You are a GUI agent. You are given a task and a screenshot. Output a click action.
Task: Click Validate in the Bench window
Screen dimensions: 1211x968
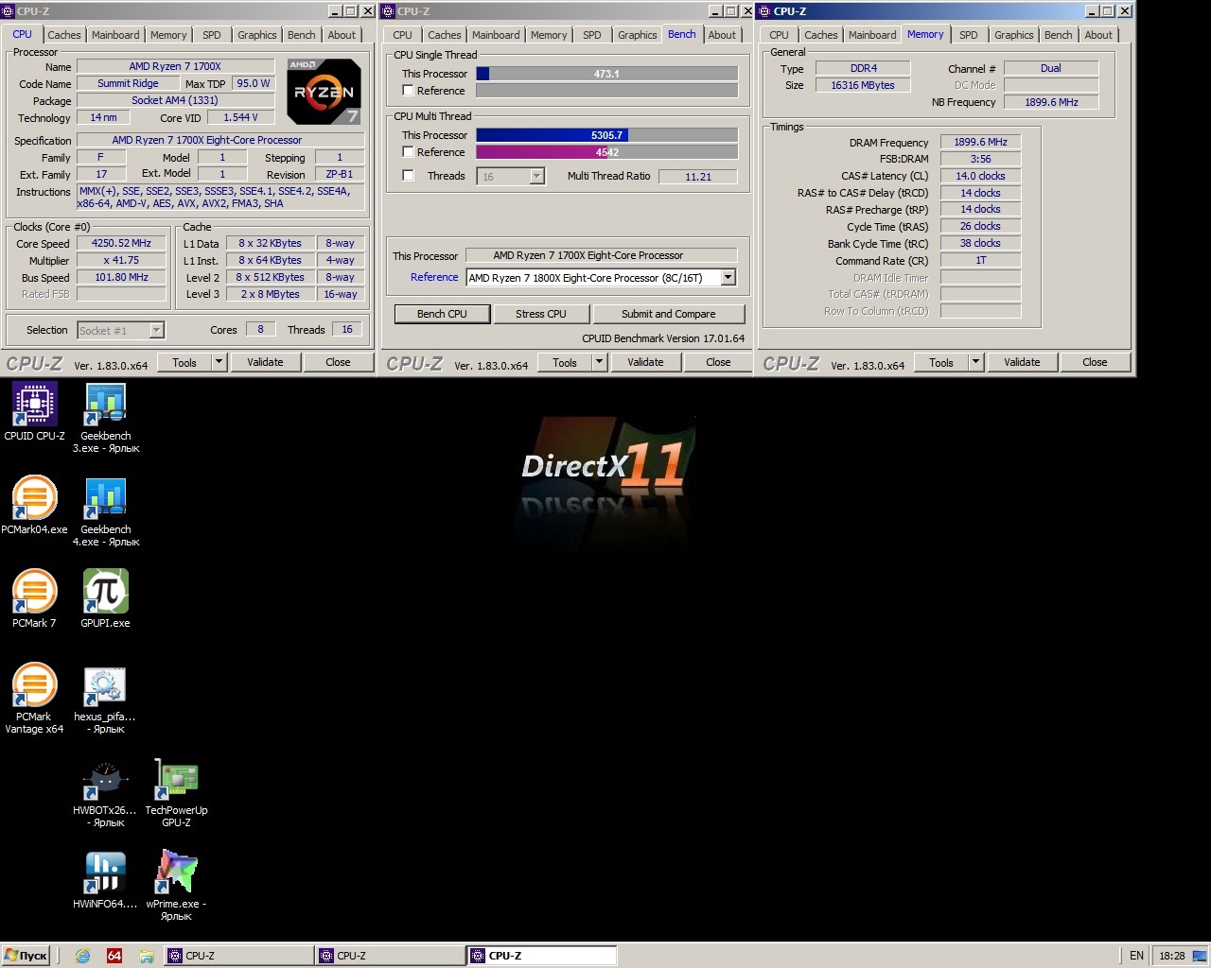(645, 362)
